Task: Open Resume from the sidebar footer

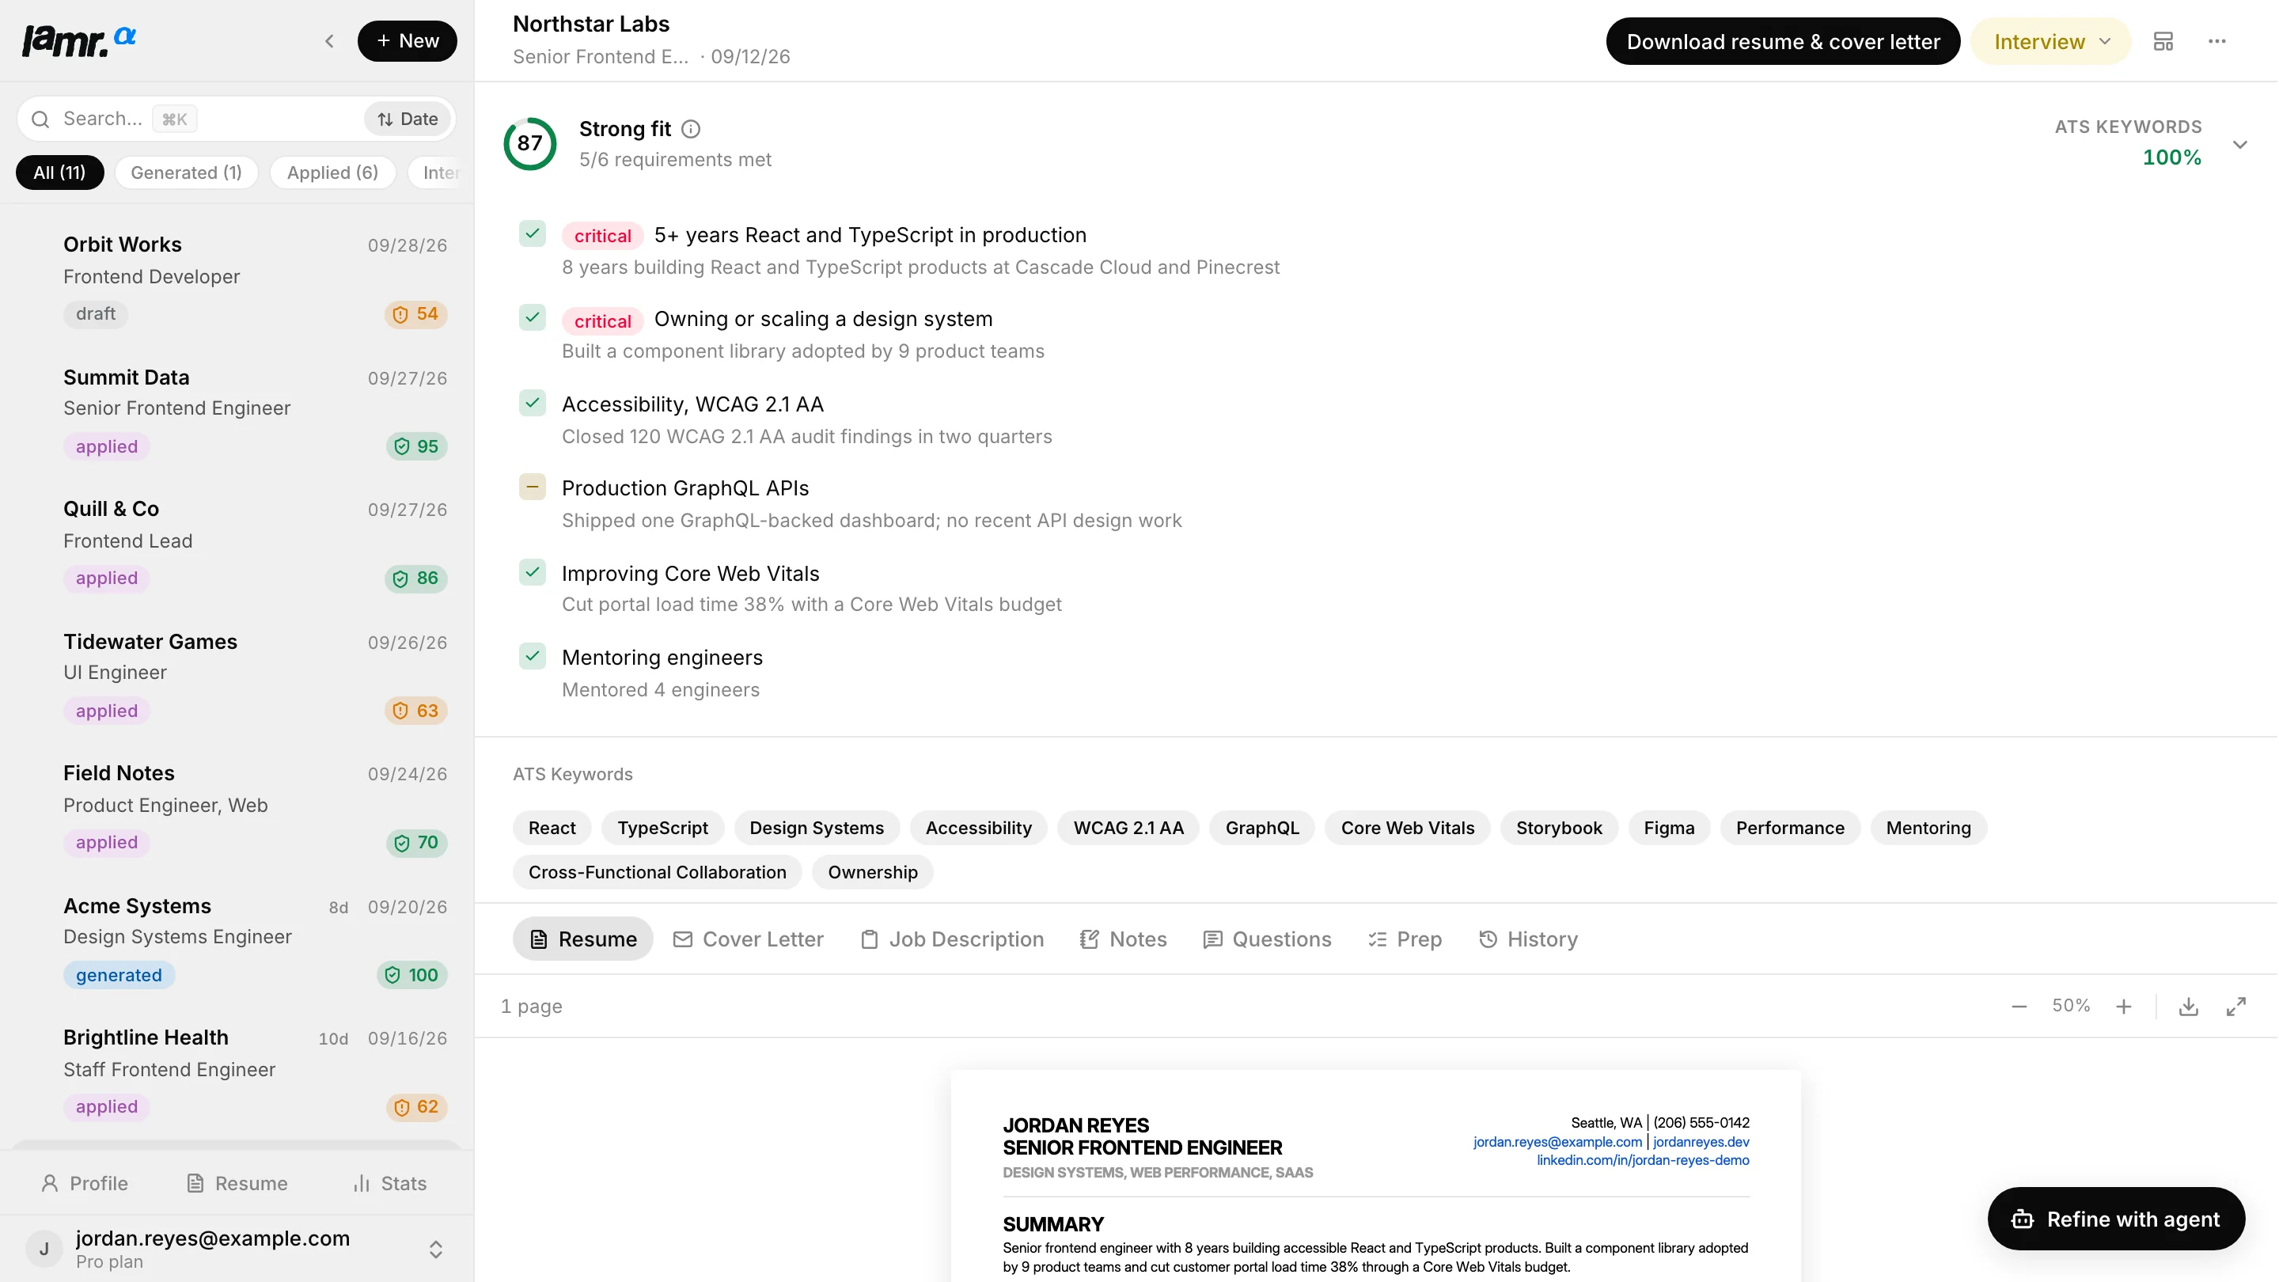Action: click(237, 1183)
